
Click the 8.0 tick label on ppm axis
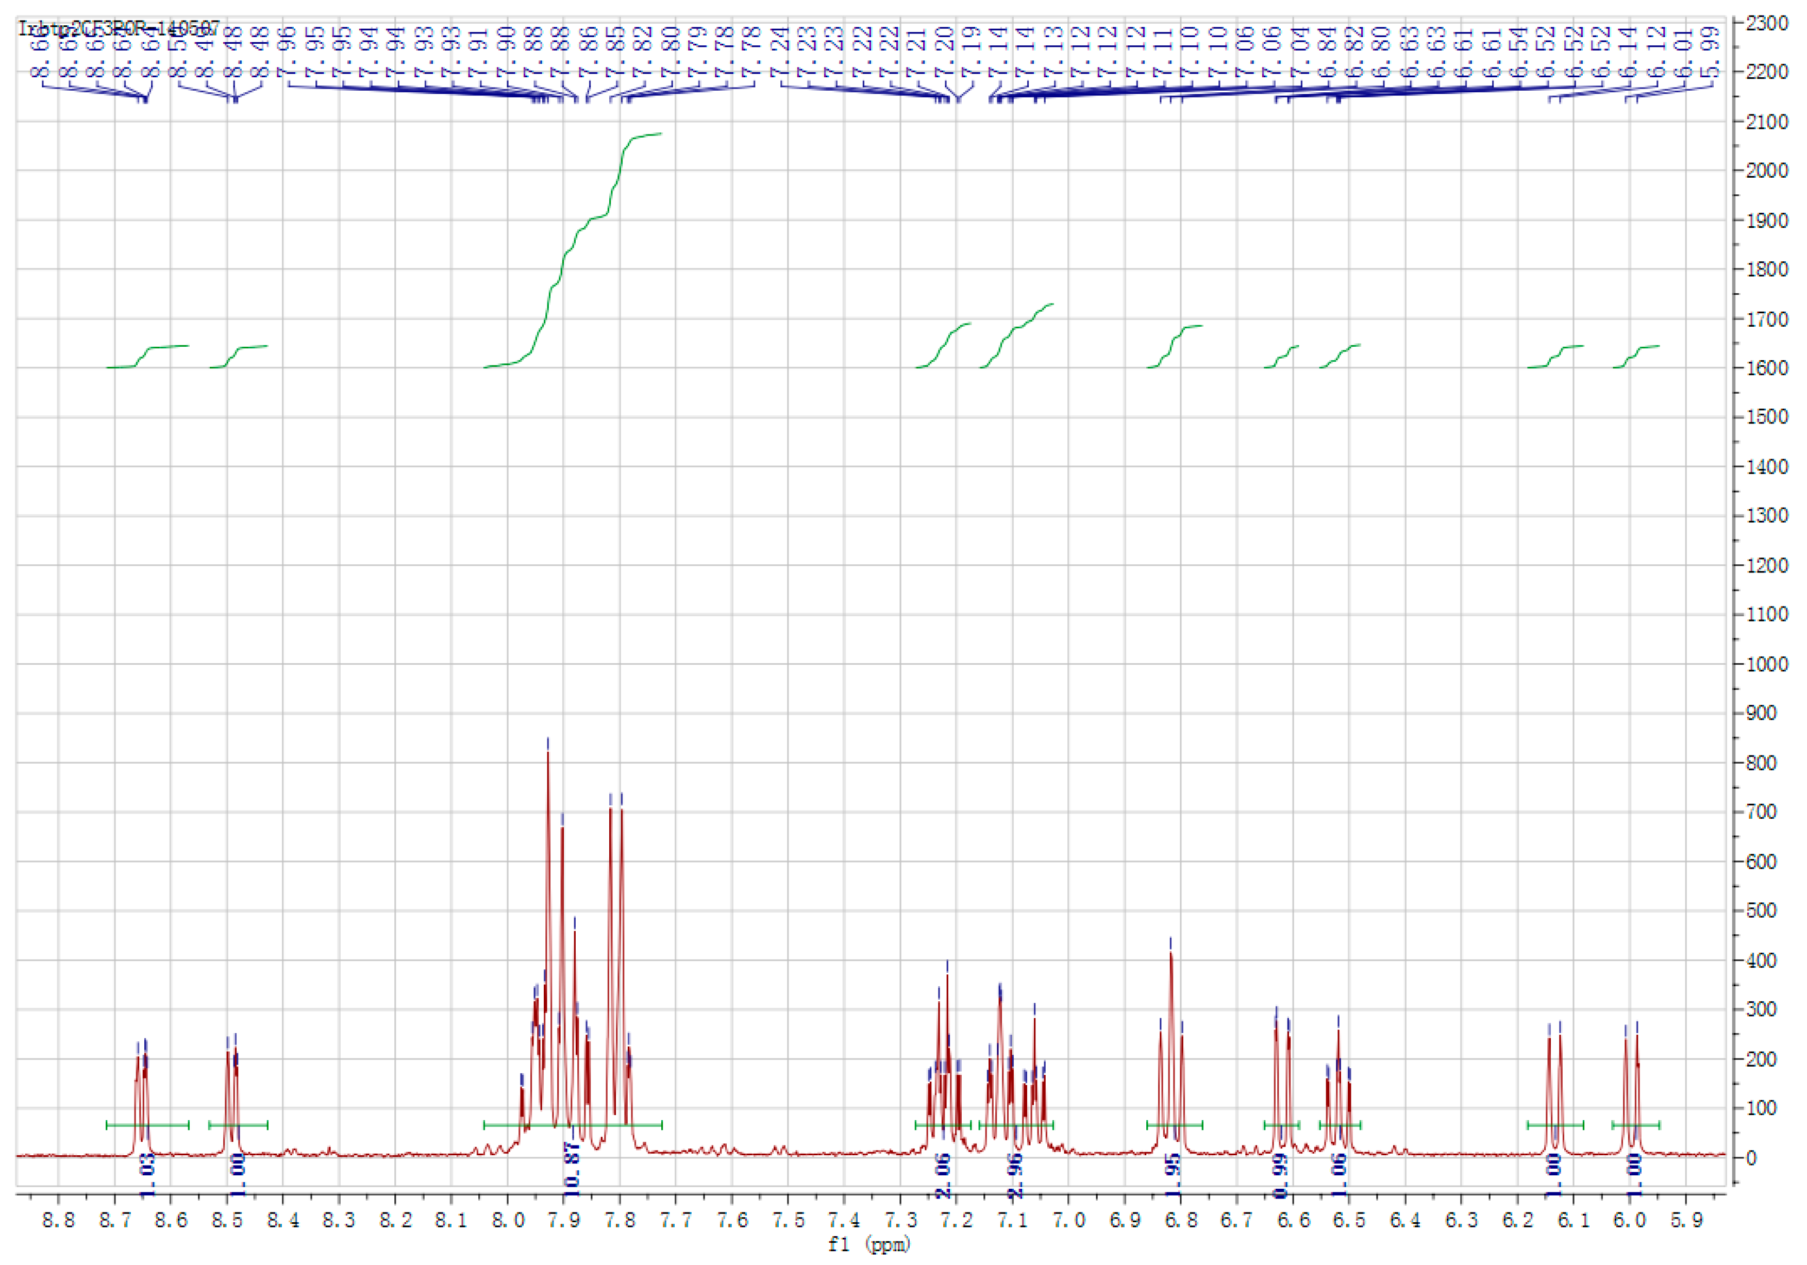tap(508, 1220)
